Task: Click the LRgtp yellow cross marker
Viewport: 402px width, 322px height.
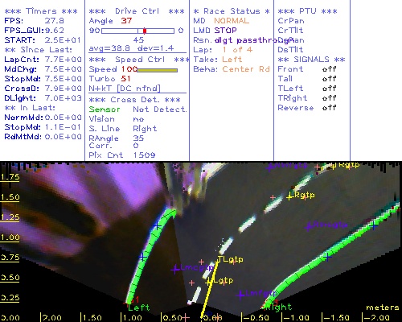Action: click(x=289, y=197)
